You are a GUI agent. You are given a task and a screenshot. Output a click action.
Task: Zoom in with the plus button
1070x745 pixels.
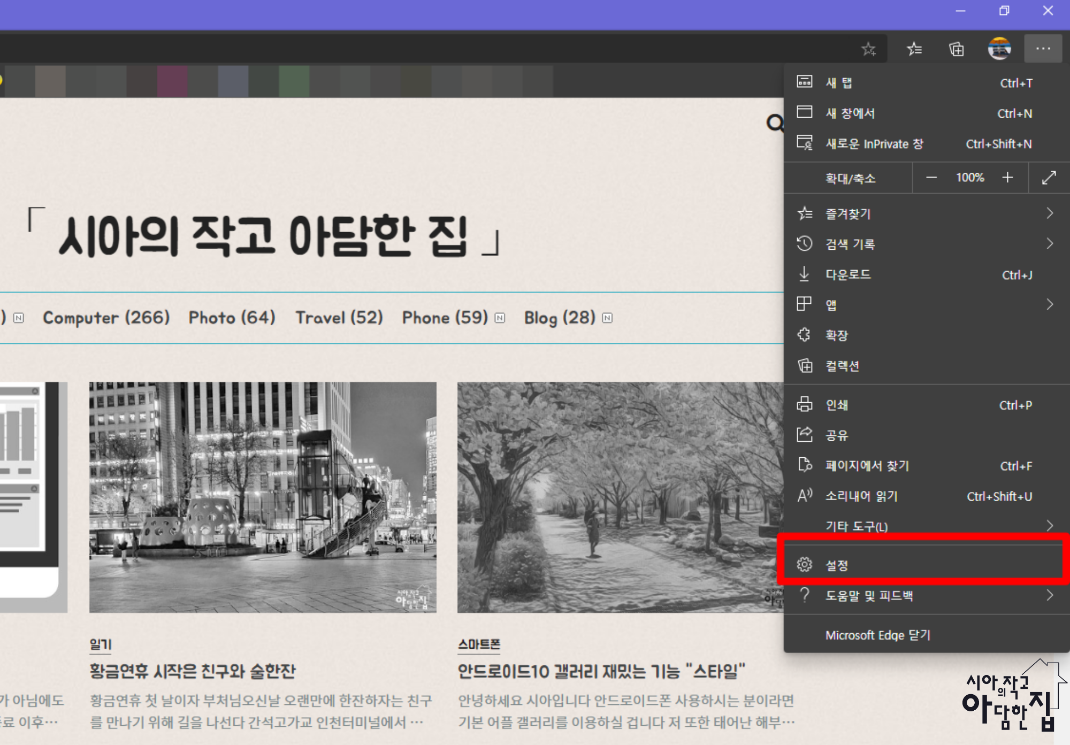(1007, 178)
